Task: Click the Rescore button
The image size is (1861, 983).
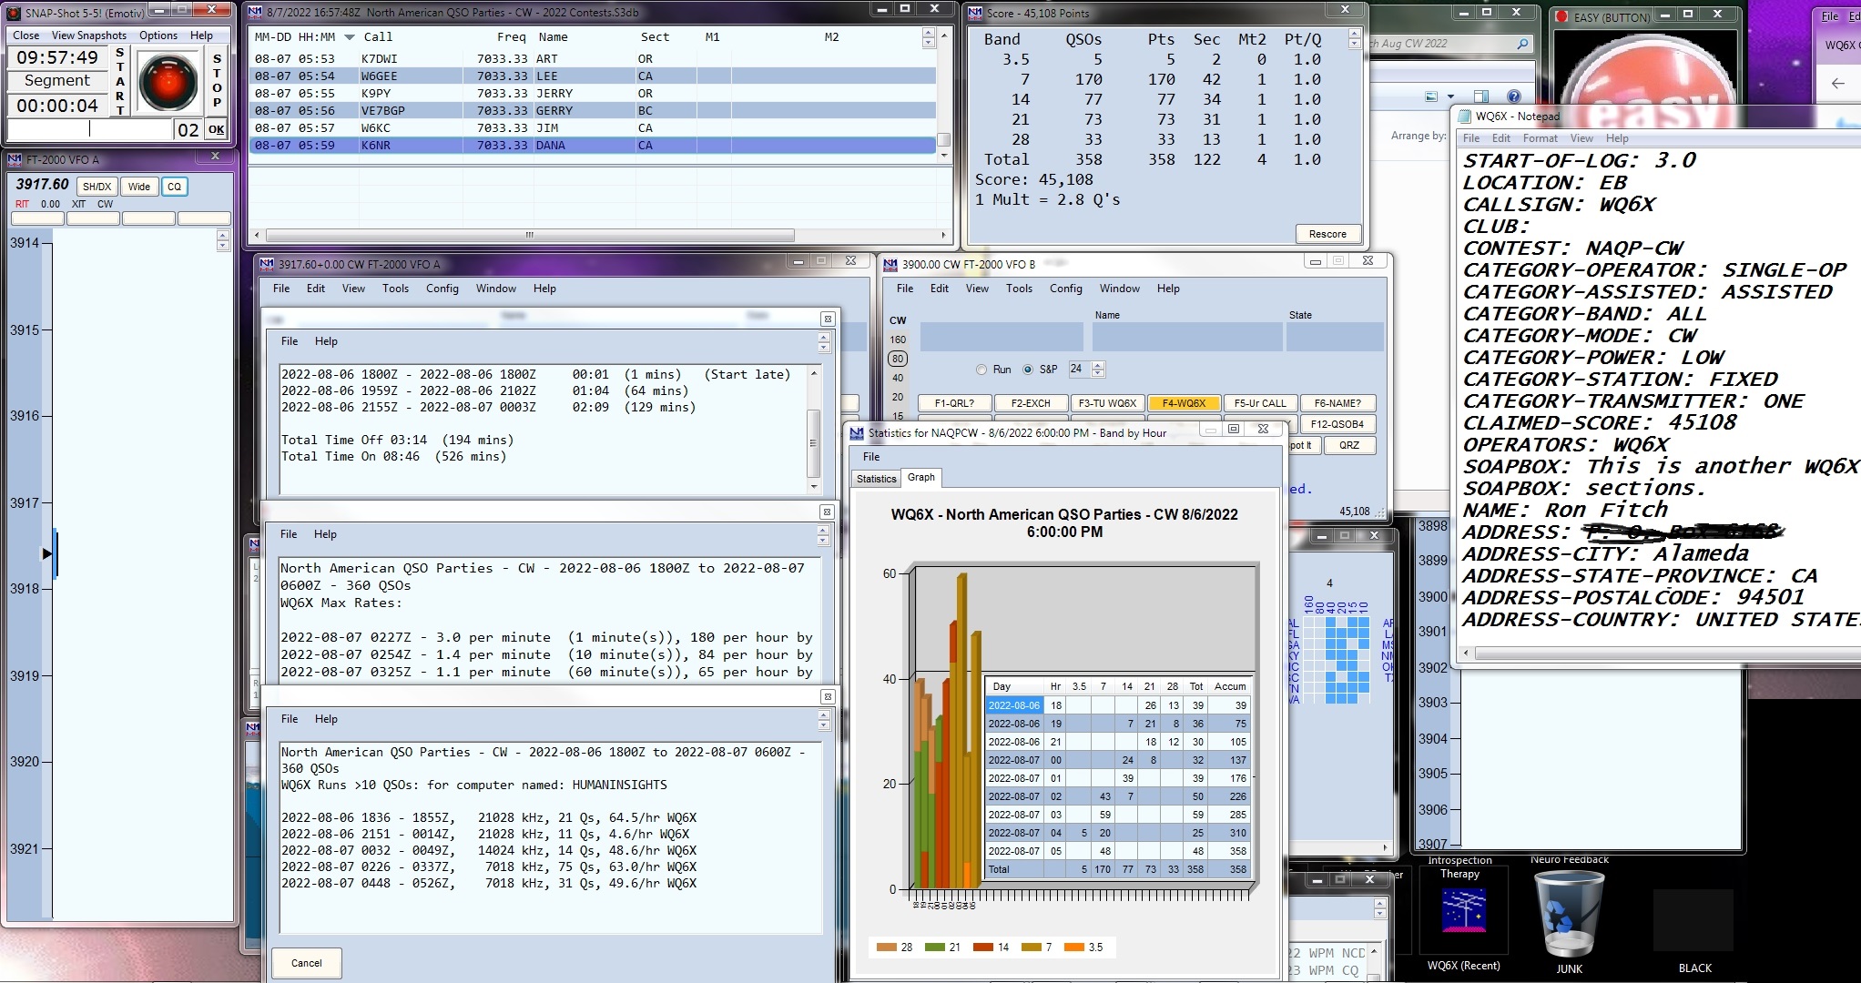Action: pos(1327,234)
